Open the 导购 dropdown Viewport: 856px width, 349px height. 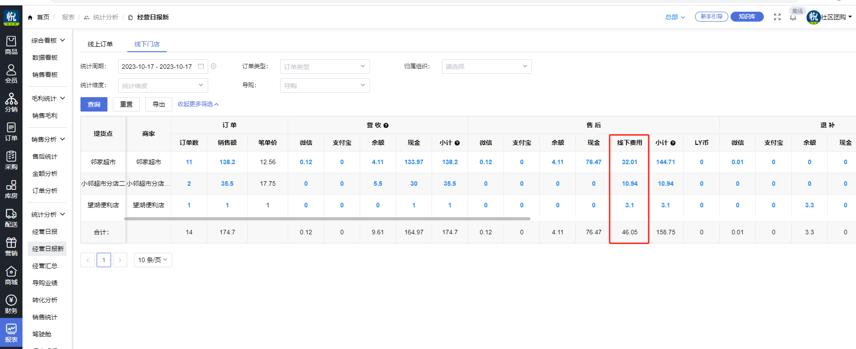325,85
